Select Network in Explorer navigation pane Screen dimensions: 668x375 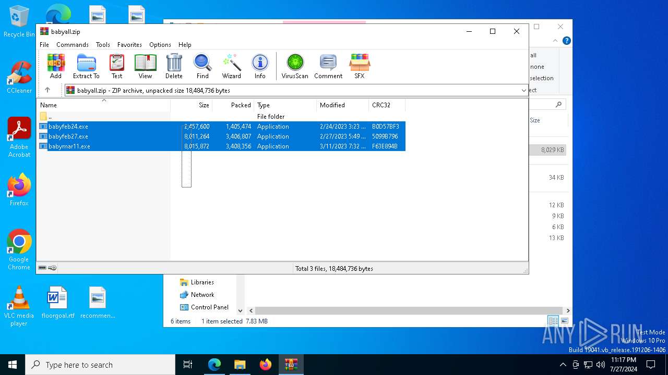(x=197, y=295)
